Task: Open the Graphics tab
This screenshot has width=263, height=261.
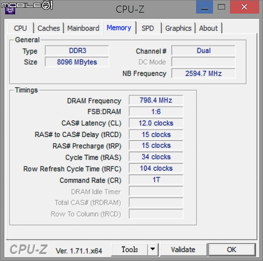Action: (178, 28)
